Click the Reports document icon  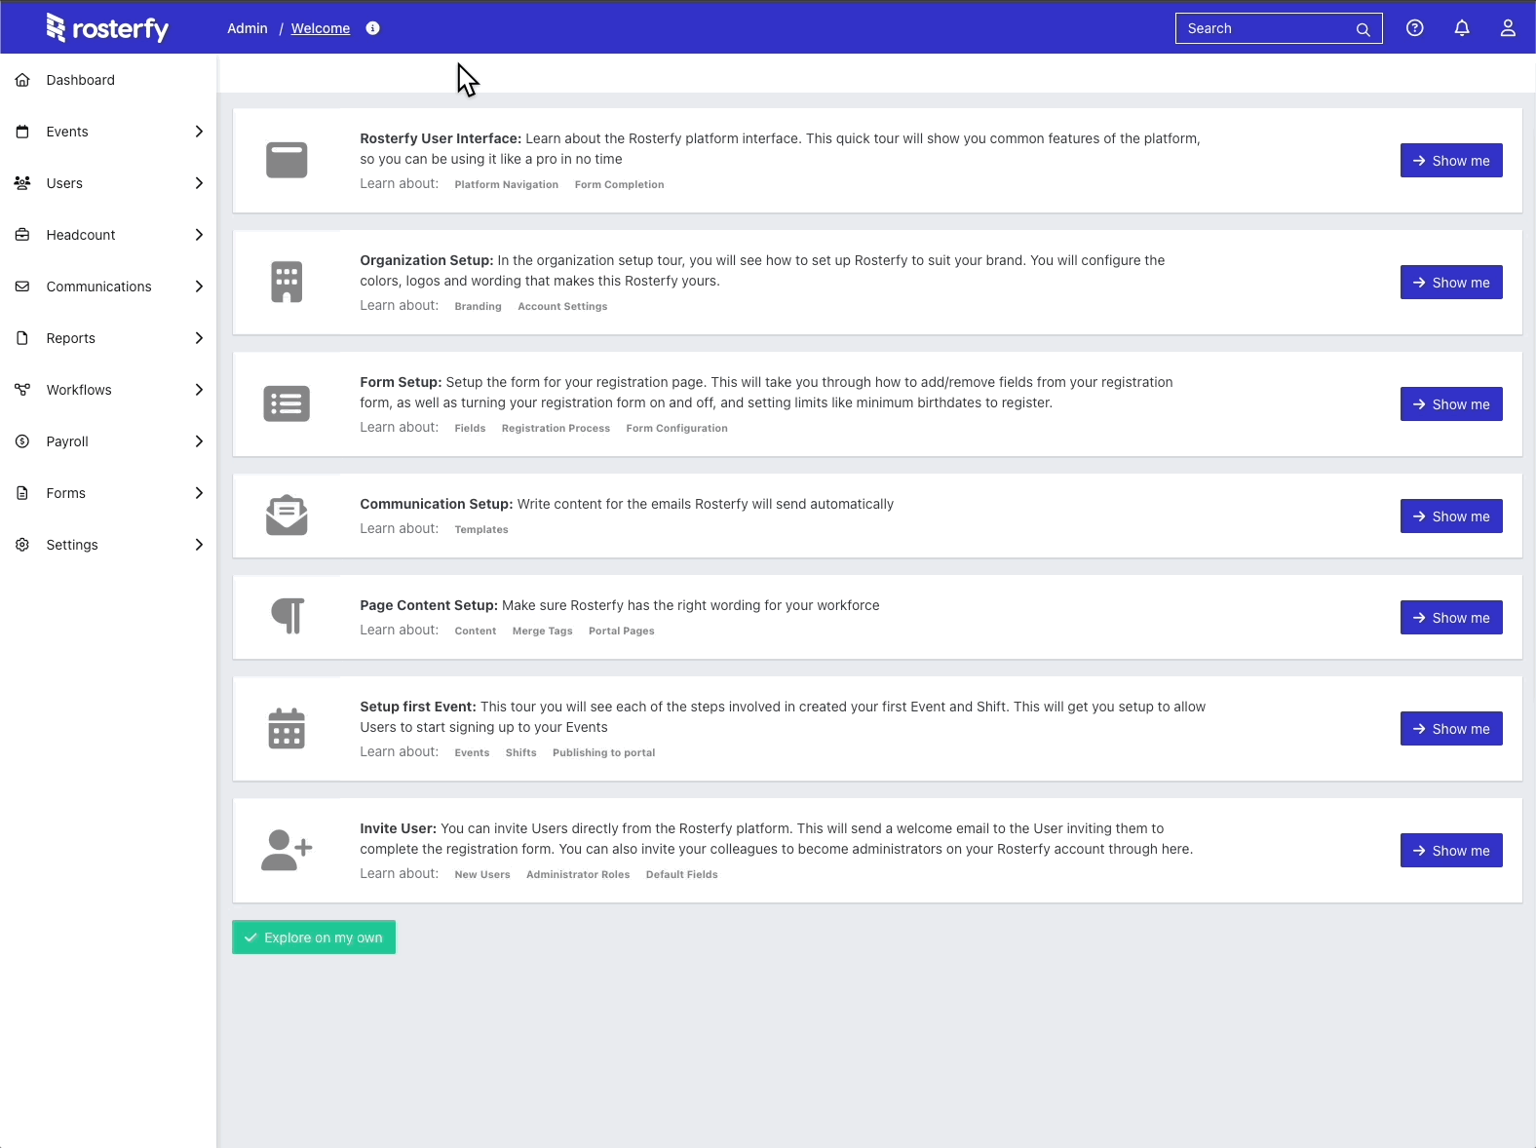22,338
